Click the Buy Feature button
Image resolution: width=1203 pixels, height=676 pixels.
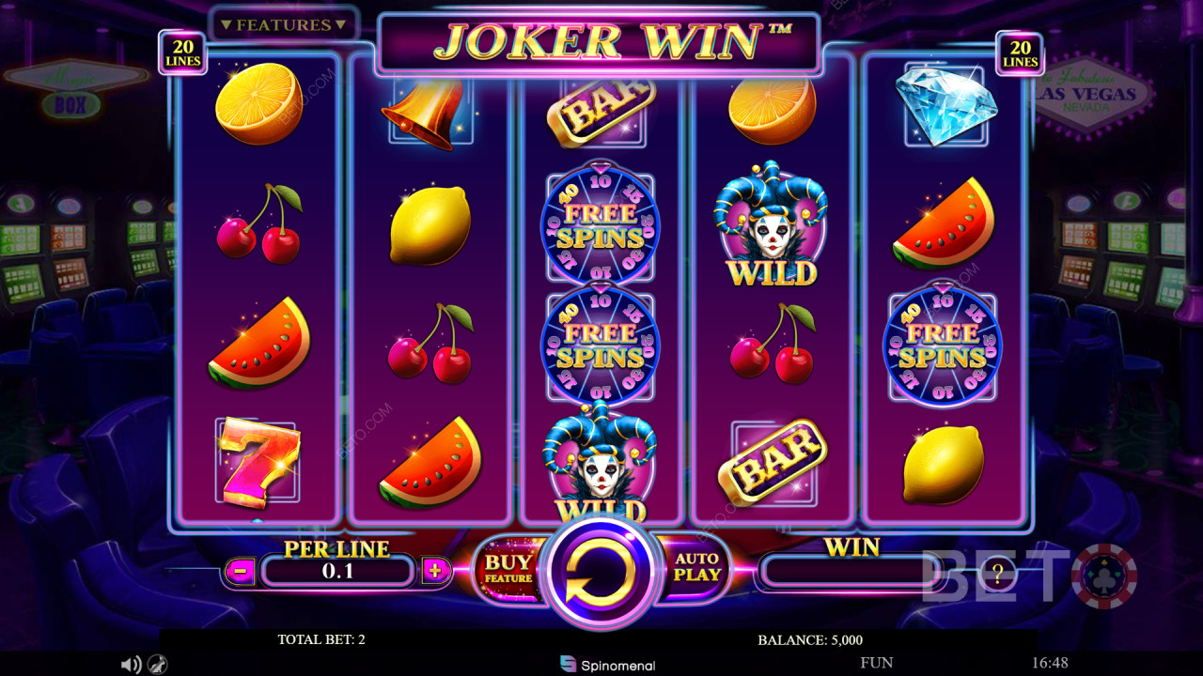pos(508,570)
